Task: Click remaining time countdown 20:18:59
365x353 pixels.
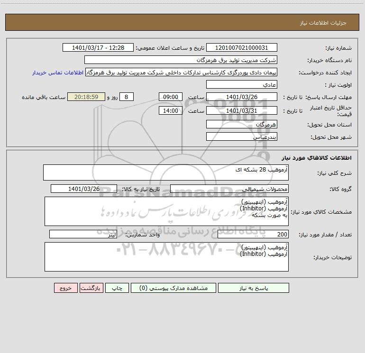Action: coord(86,97)
